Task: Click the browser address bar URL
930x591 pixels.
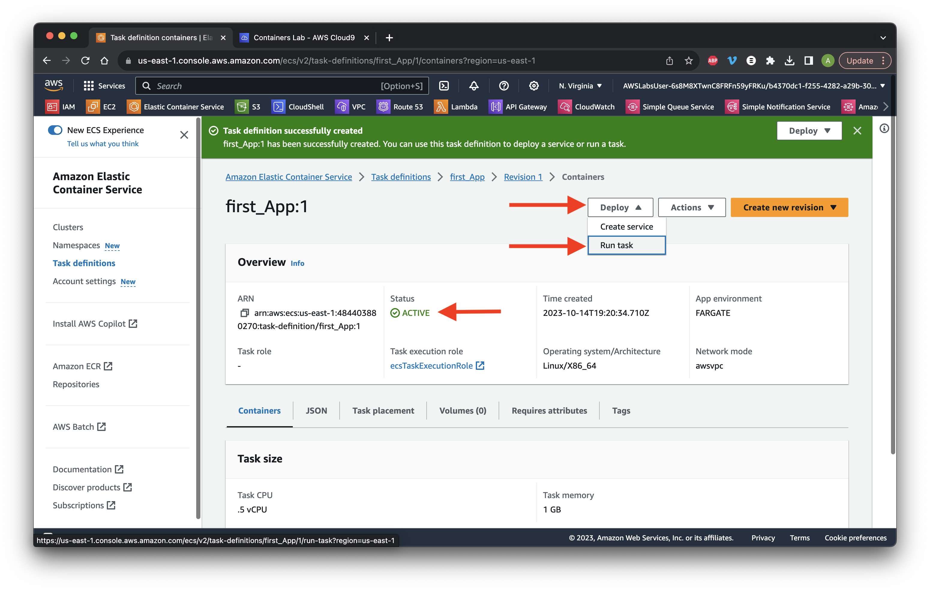Action: [x=336, y=61]
